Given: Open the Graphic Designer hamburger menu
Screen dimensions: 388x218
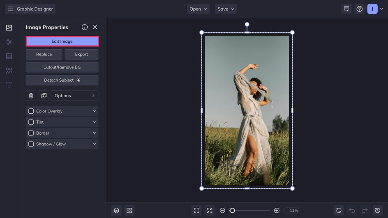Looking at the screenshot, I should coord(11,9).
